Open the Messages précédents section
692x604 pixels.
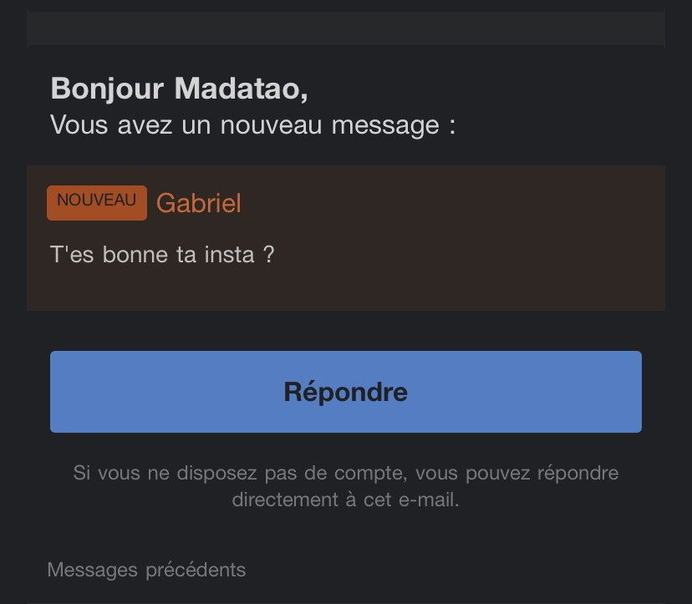(x=146, y=570)
